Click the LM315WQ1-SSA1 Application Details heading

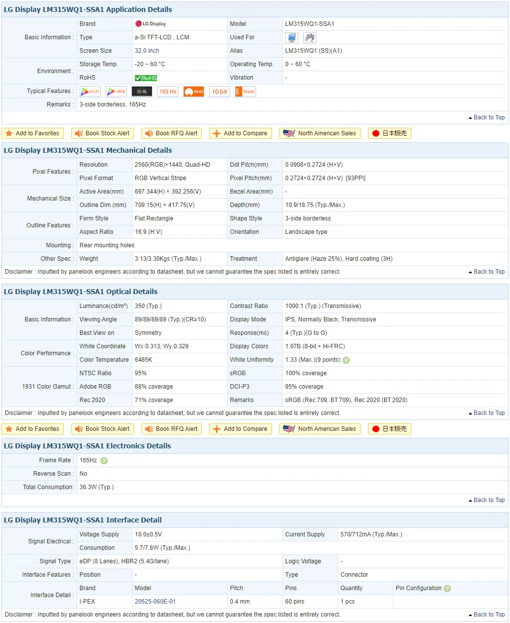point(88,9)
